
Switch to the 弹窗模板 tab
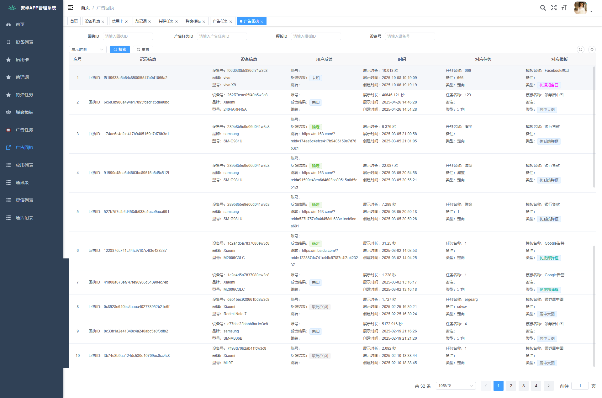[x=193, y=21]
